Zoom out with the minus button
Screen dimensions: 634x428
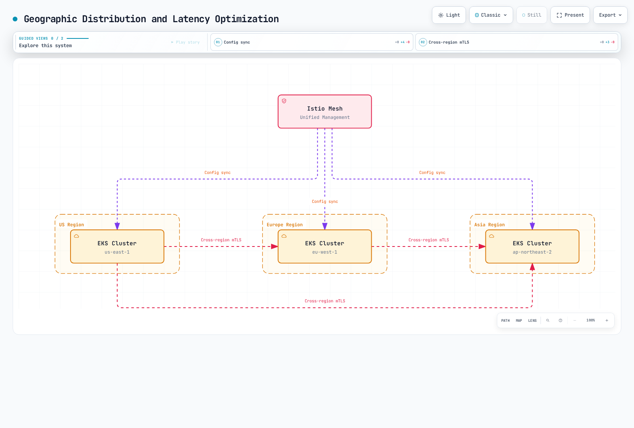[x=575, y=321]
